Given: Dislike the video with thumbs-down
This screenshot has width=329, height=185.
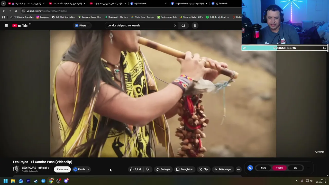Looking at the screenshot, I should click(148, 169).
